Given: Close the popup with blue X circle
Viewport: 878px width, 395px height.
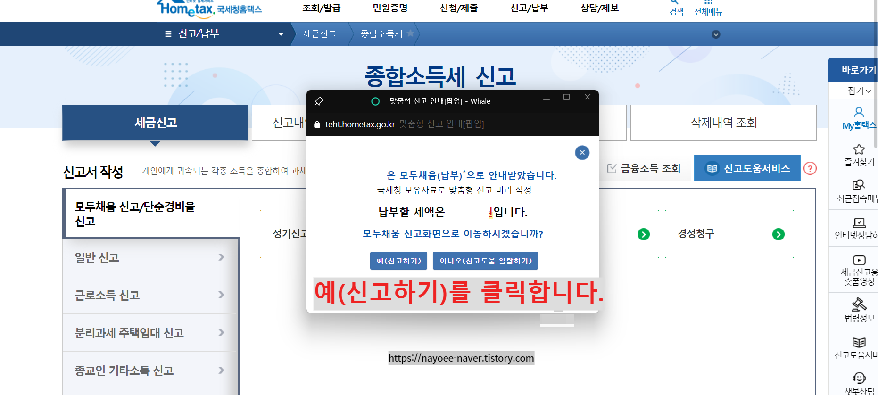Looking at the screenshot, I should point(582,152).
